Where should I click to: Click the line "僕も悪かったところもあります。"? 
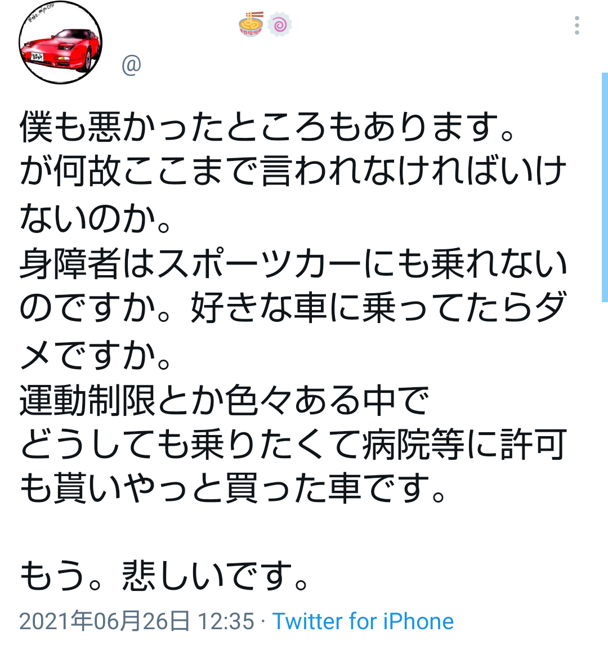tap(267, 126)
